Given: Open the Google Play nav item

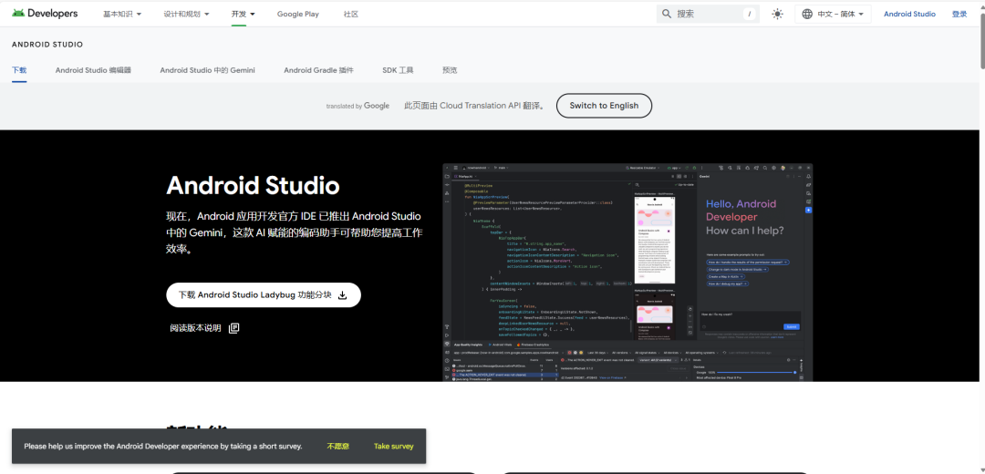Looking at the screenshot, I should pyautogui.click(x=297, y=14).
